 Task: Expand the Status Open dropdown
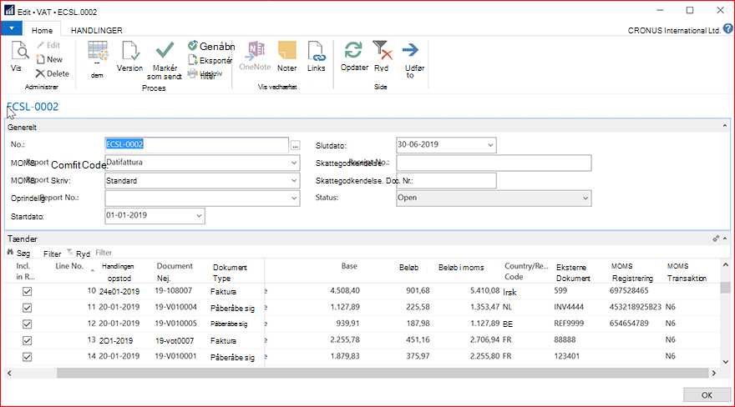coord(585,198)
